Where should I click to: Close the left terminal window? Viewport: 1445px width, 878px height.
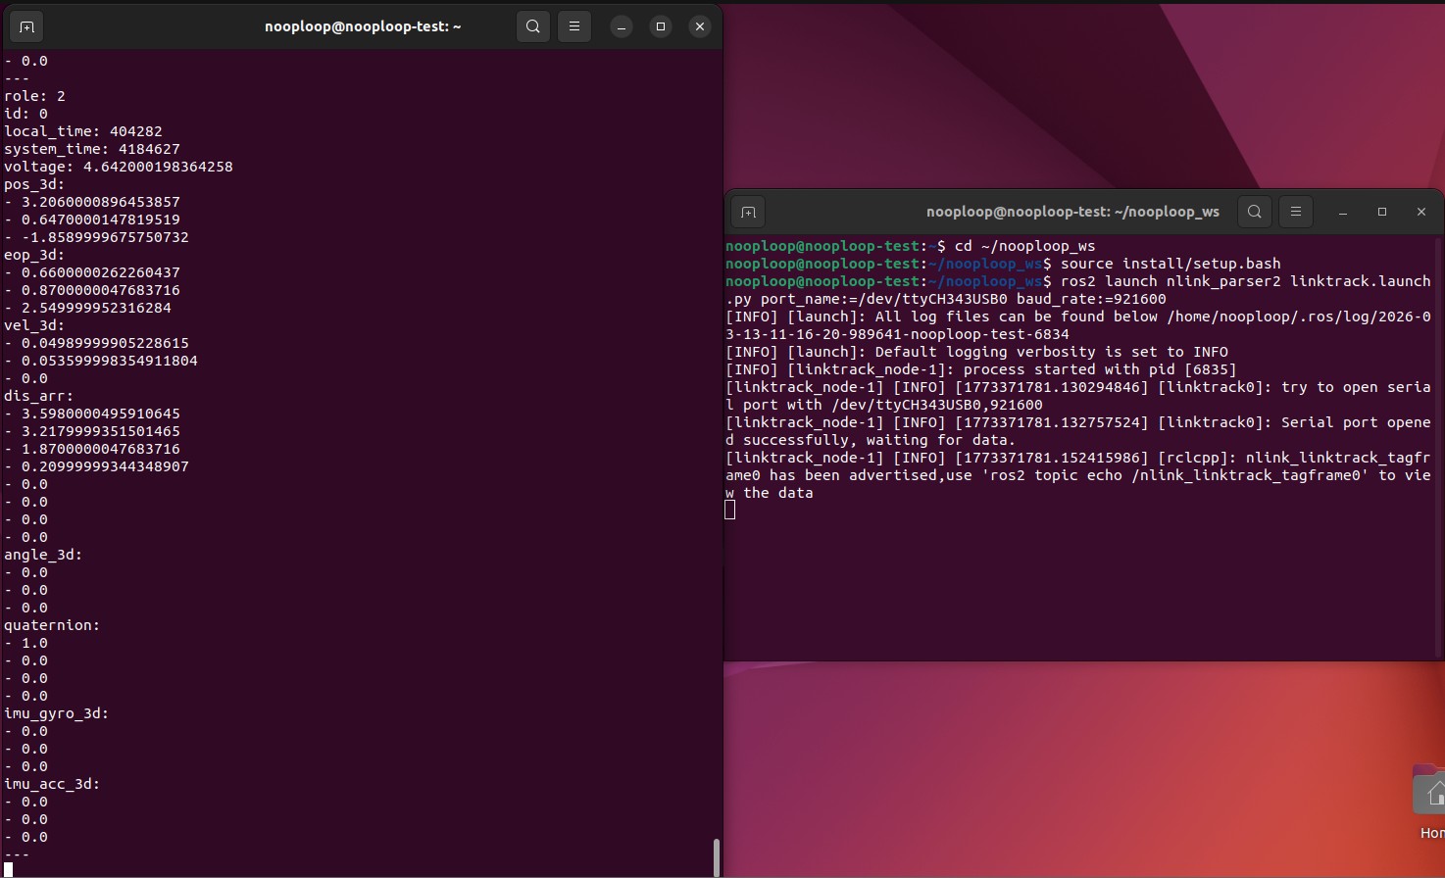(700, 26)
